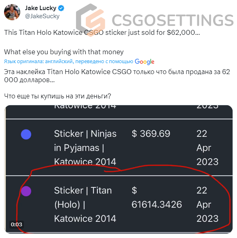Open Jake Lucky's profile avatar
This screenshot has width=237, height=238.
[x=12, y=12]
